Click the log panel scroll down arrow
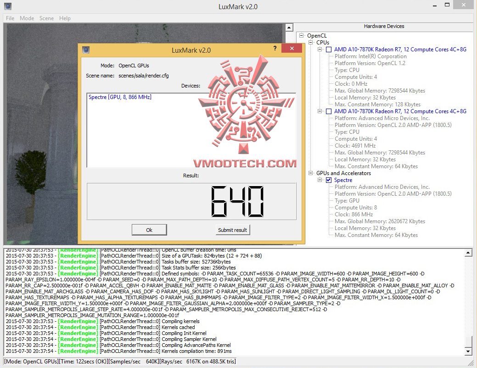Image resolution: width=477 pixels, height=368 pixels. pyautogui.click(x=468, y=352)
